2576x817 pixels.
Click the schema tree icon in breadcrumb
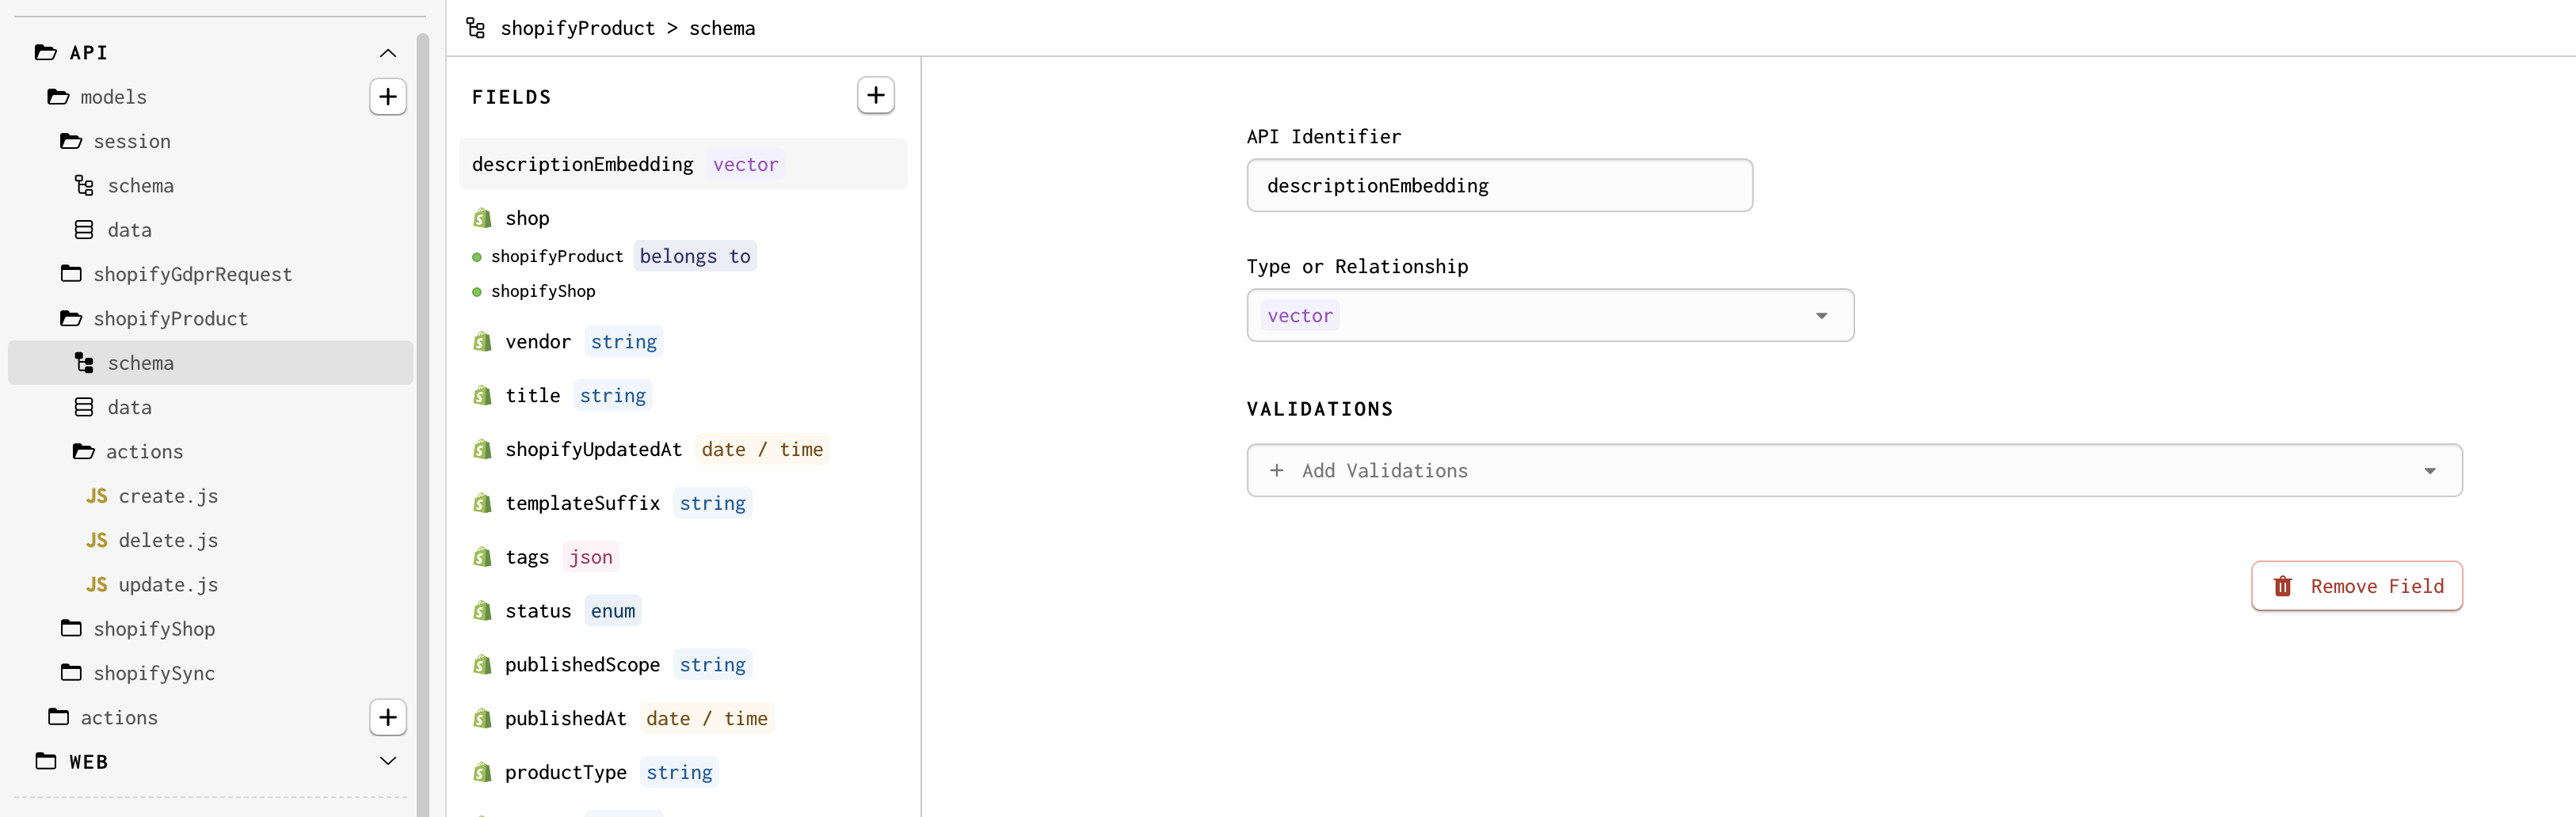coord(476,28)
